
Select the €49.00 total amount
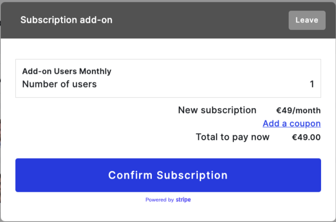(306, 137)
